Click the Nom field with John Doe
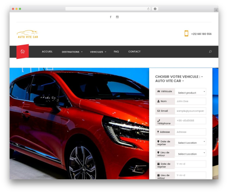Viewport: 228px width, 193px height. click(x=191, y=101)
